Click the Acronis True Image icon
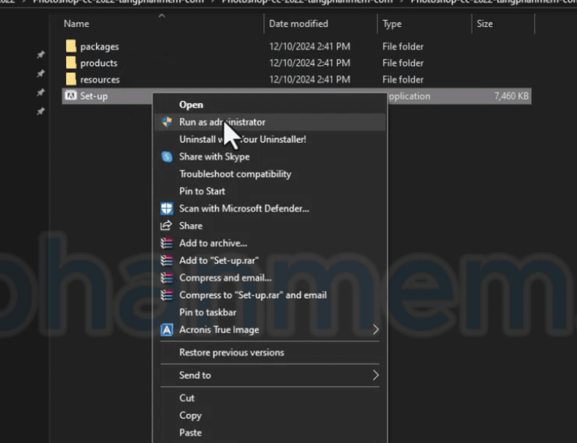577x443 pixels. click(x=166, y=330)
